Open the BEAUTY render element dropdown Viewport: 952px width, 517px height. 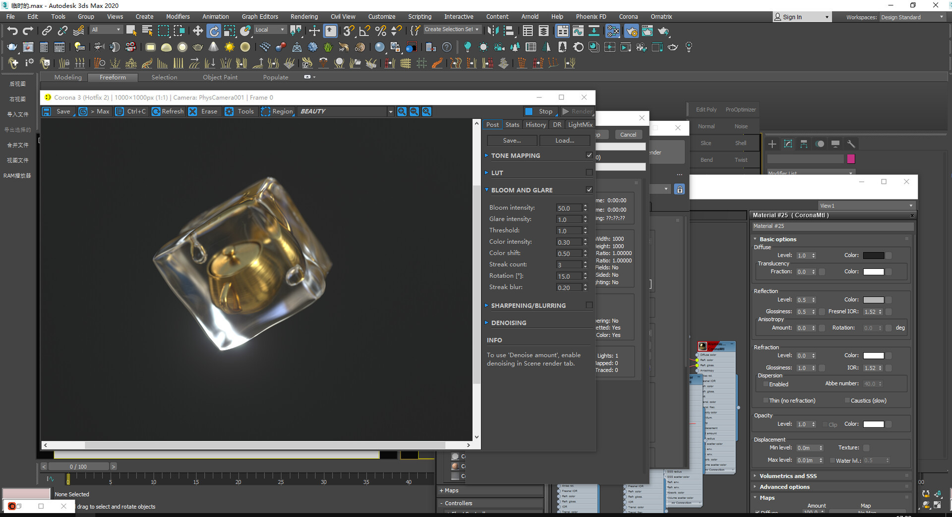pos(390,112)
